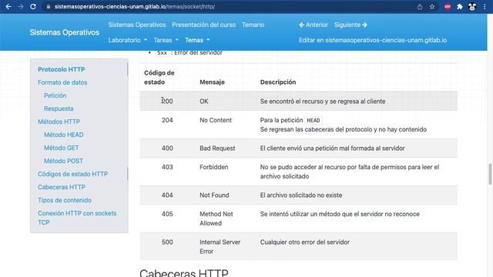493x277 pixels.
Task: Jump to Método POST section
Action: click(x=63, y=161)
